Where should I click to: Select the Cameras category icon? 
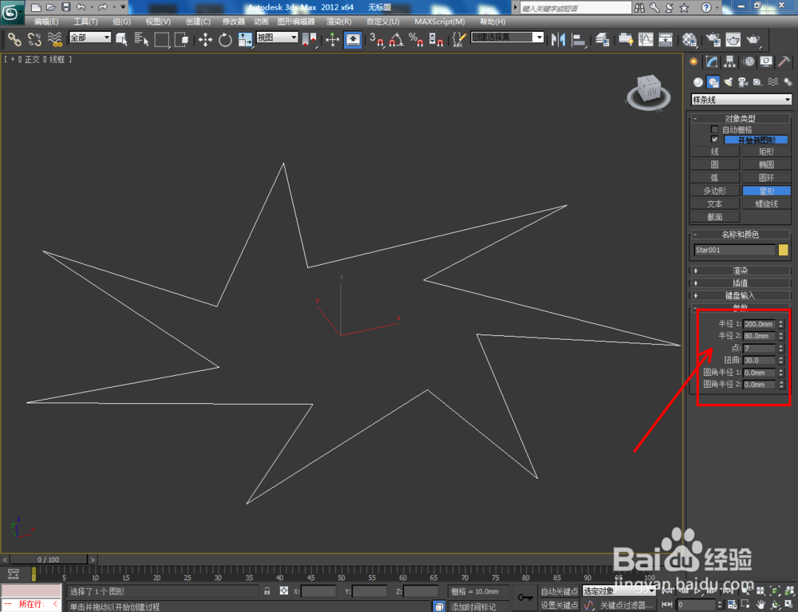(743, 81)
